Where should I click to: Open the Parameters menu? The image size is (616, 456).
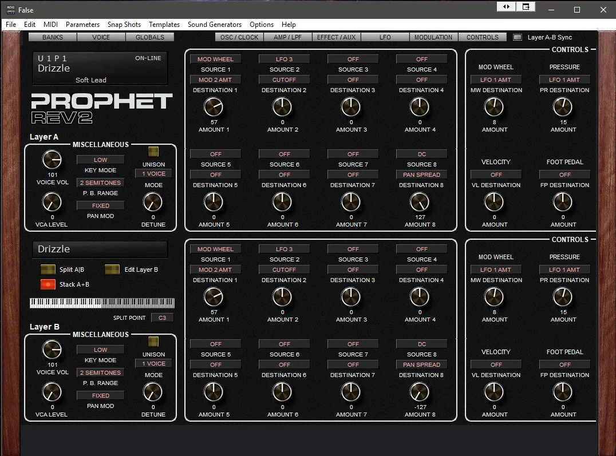click(x=82, y=25)
